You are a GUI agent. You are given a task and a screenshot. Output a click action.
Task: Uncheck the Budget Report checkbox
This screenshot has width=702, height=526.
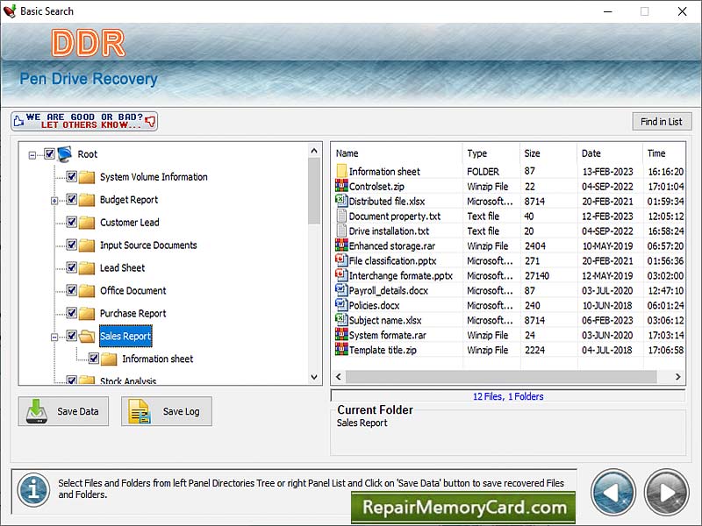[x=72, y=200]
